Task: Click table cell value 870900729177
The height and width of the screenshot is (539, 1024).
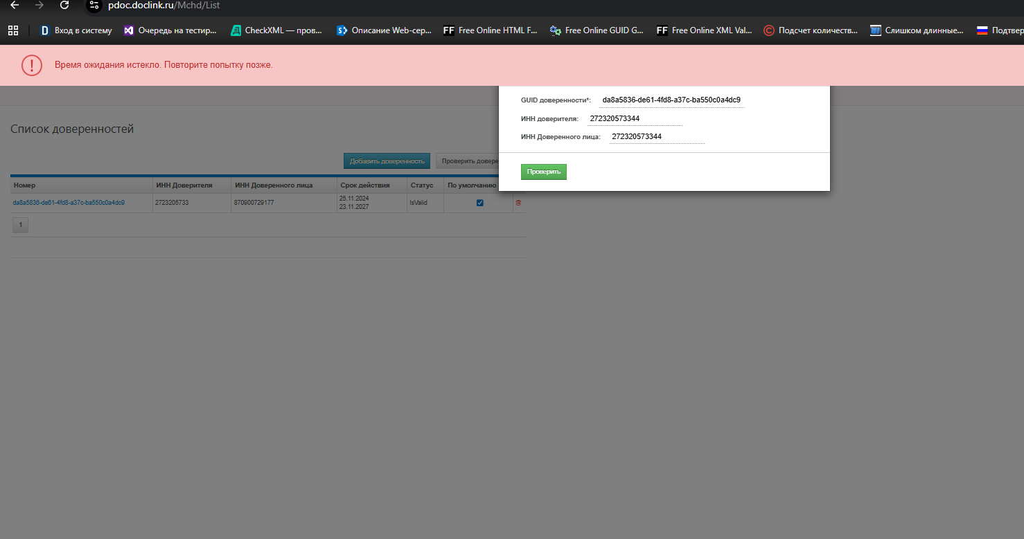Action: 254,203
